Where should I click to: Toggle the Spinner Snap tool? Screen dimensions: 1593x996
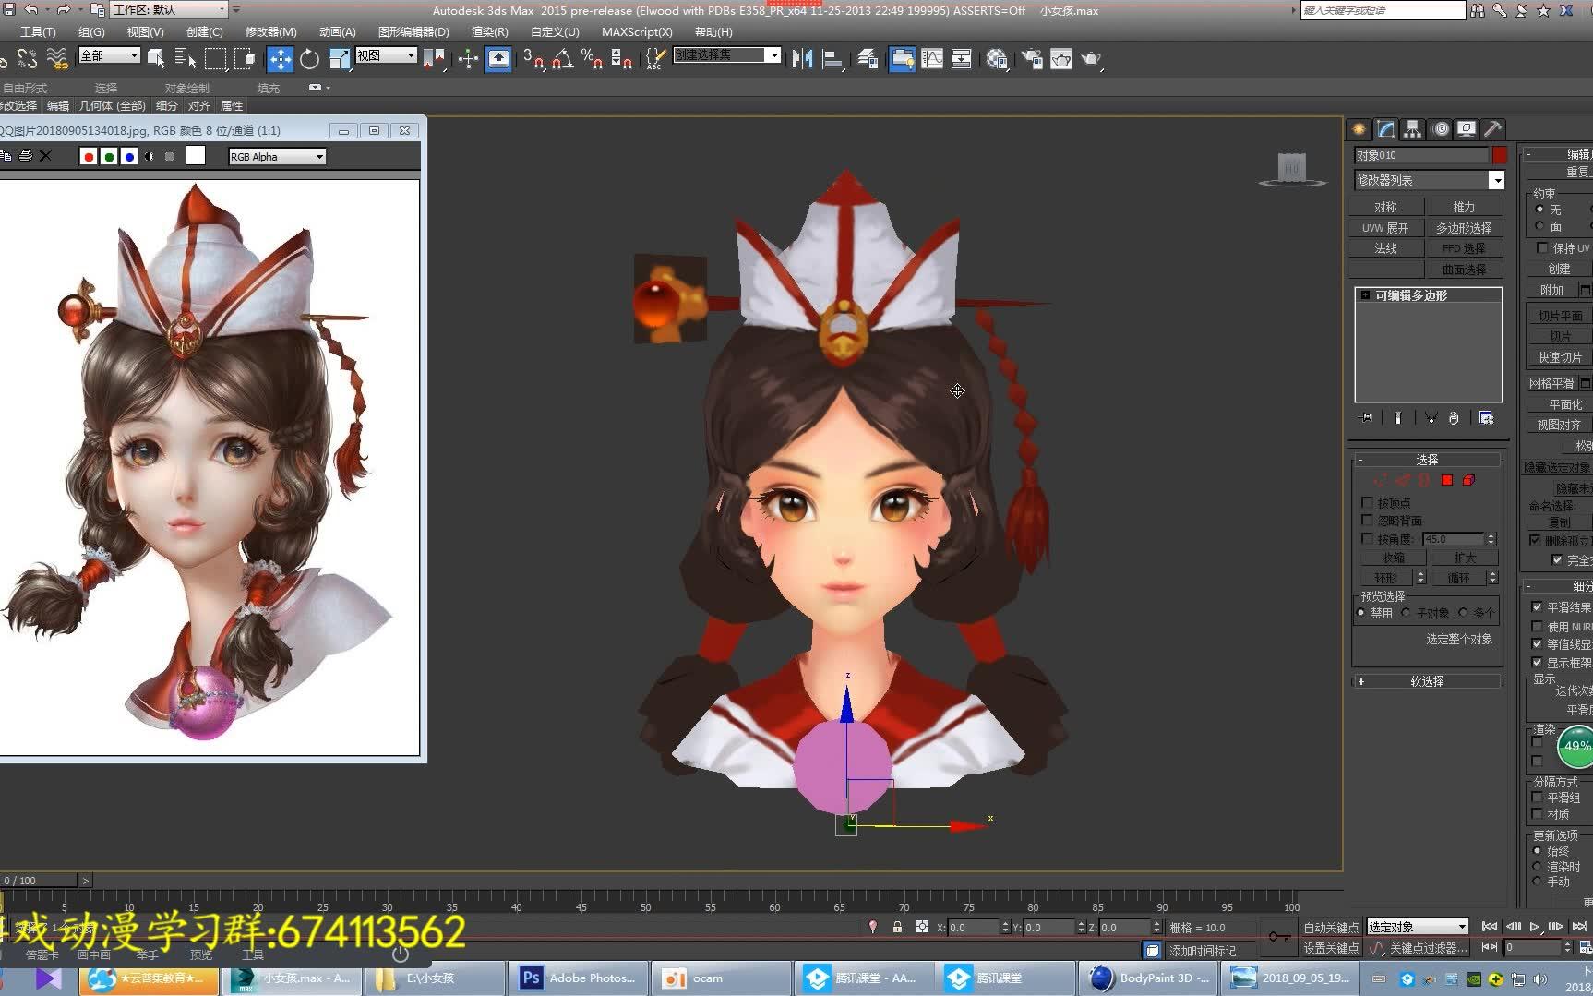point(622,59)
